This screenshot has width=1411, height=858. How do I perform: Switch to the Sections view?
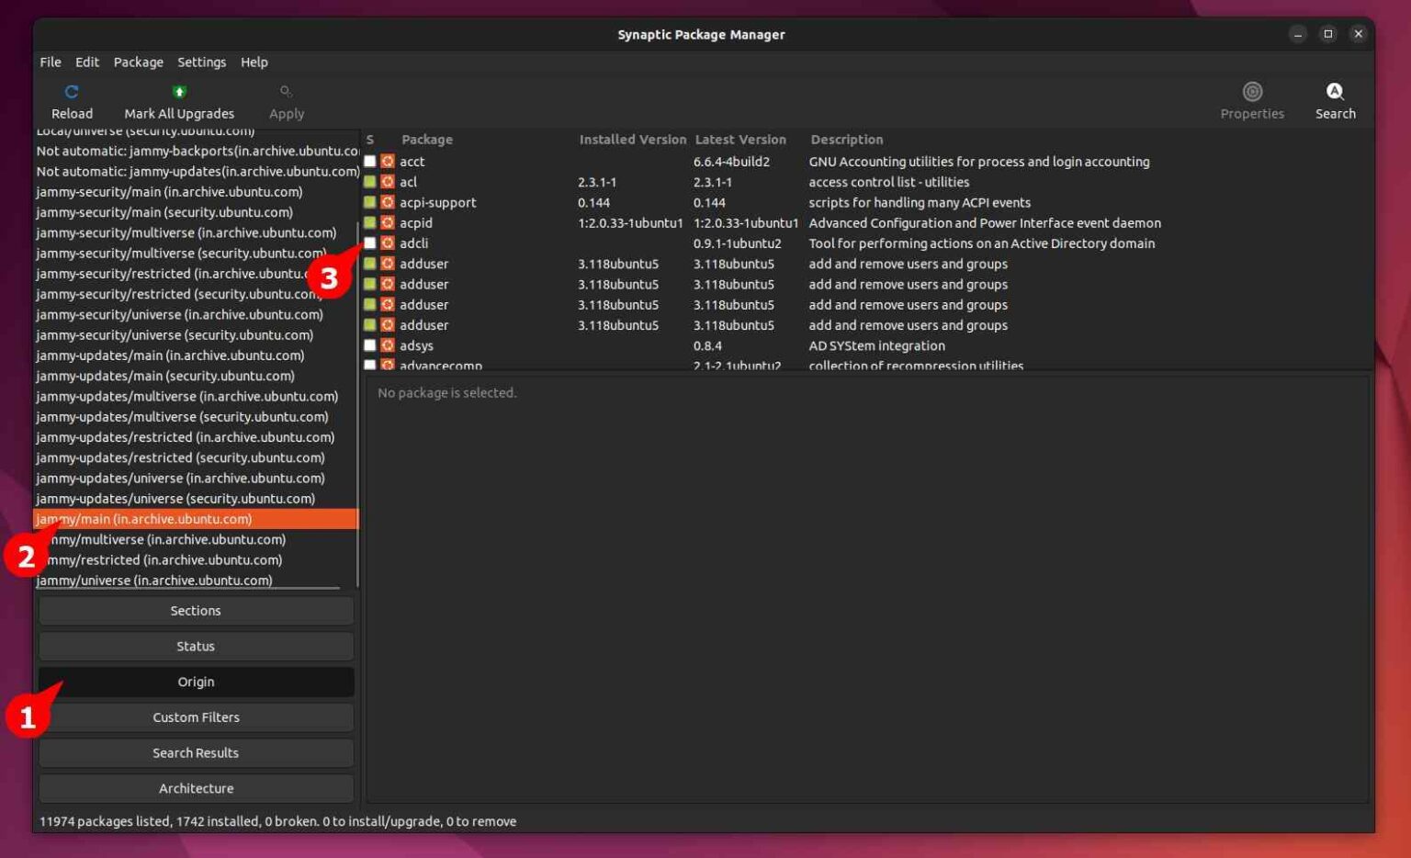pos(195,610)
